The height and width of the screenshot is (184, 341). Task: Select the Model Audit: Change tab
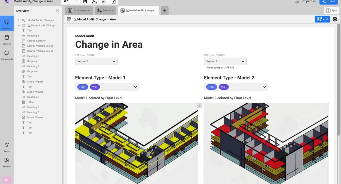(x=138, y=11)
